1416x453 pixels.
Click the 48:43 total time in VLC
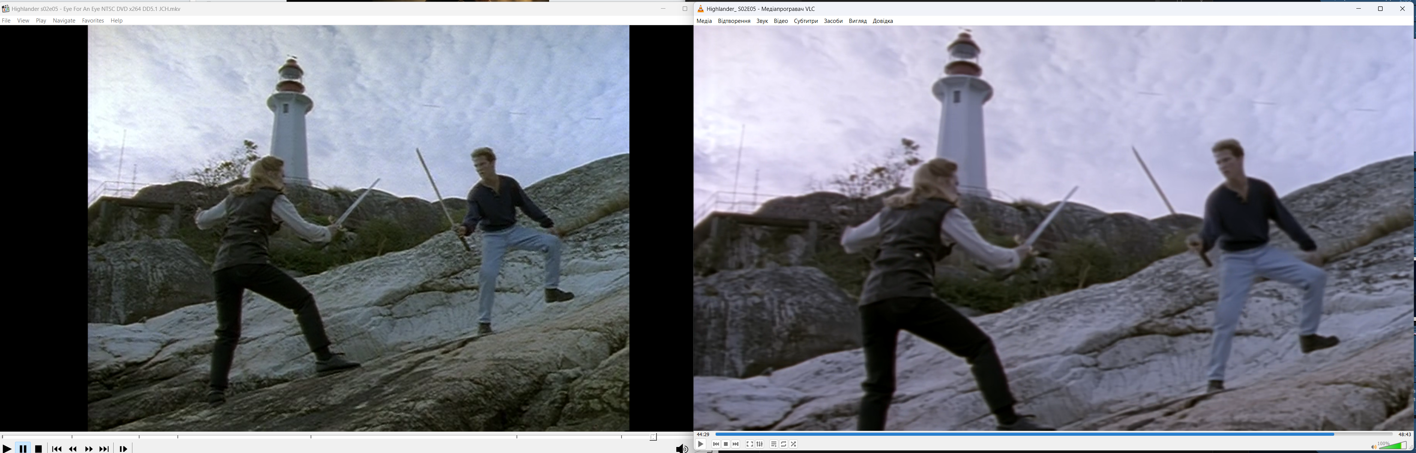click(x=1404, y=434)
